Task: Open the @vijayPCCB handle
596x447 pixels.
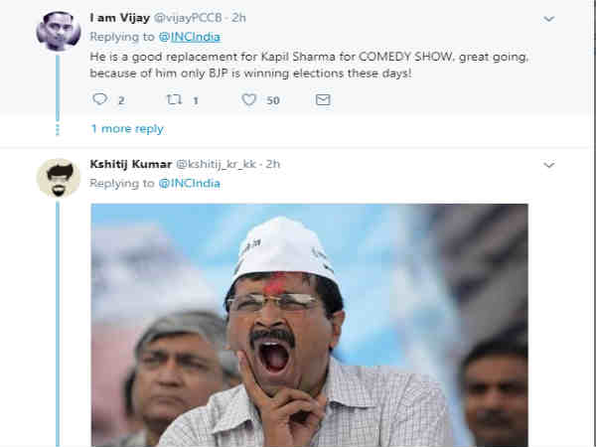Action: 194,19
